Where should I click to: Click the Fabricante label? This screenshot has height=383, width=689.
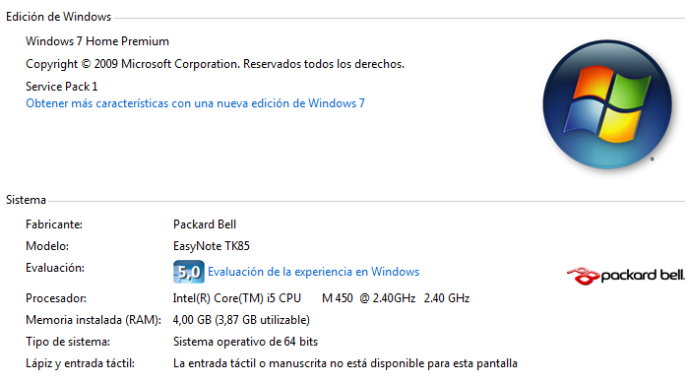point(54,224)
